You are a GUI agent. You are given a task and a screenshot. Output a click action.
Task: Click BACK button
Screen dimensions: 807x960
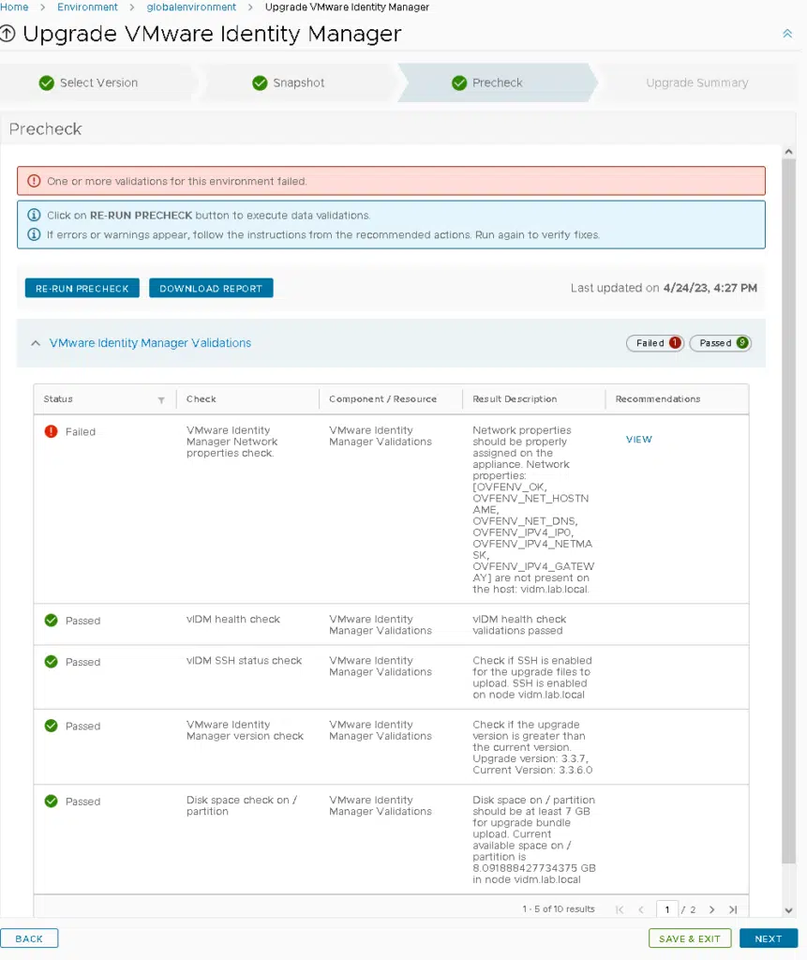[x=29, y=937]
